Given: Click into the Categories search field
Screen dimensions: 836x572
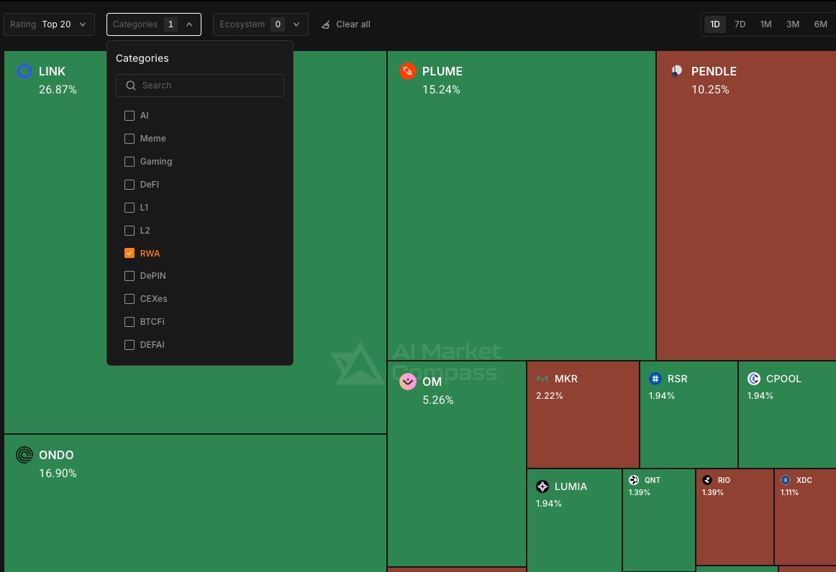Looking at the screenshot, I should coord(200,86).
